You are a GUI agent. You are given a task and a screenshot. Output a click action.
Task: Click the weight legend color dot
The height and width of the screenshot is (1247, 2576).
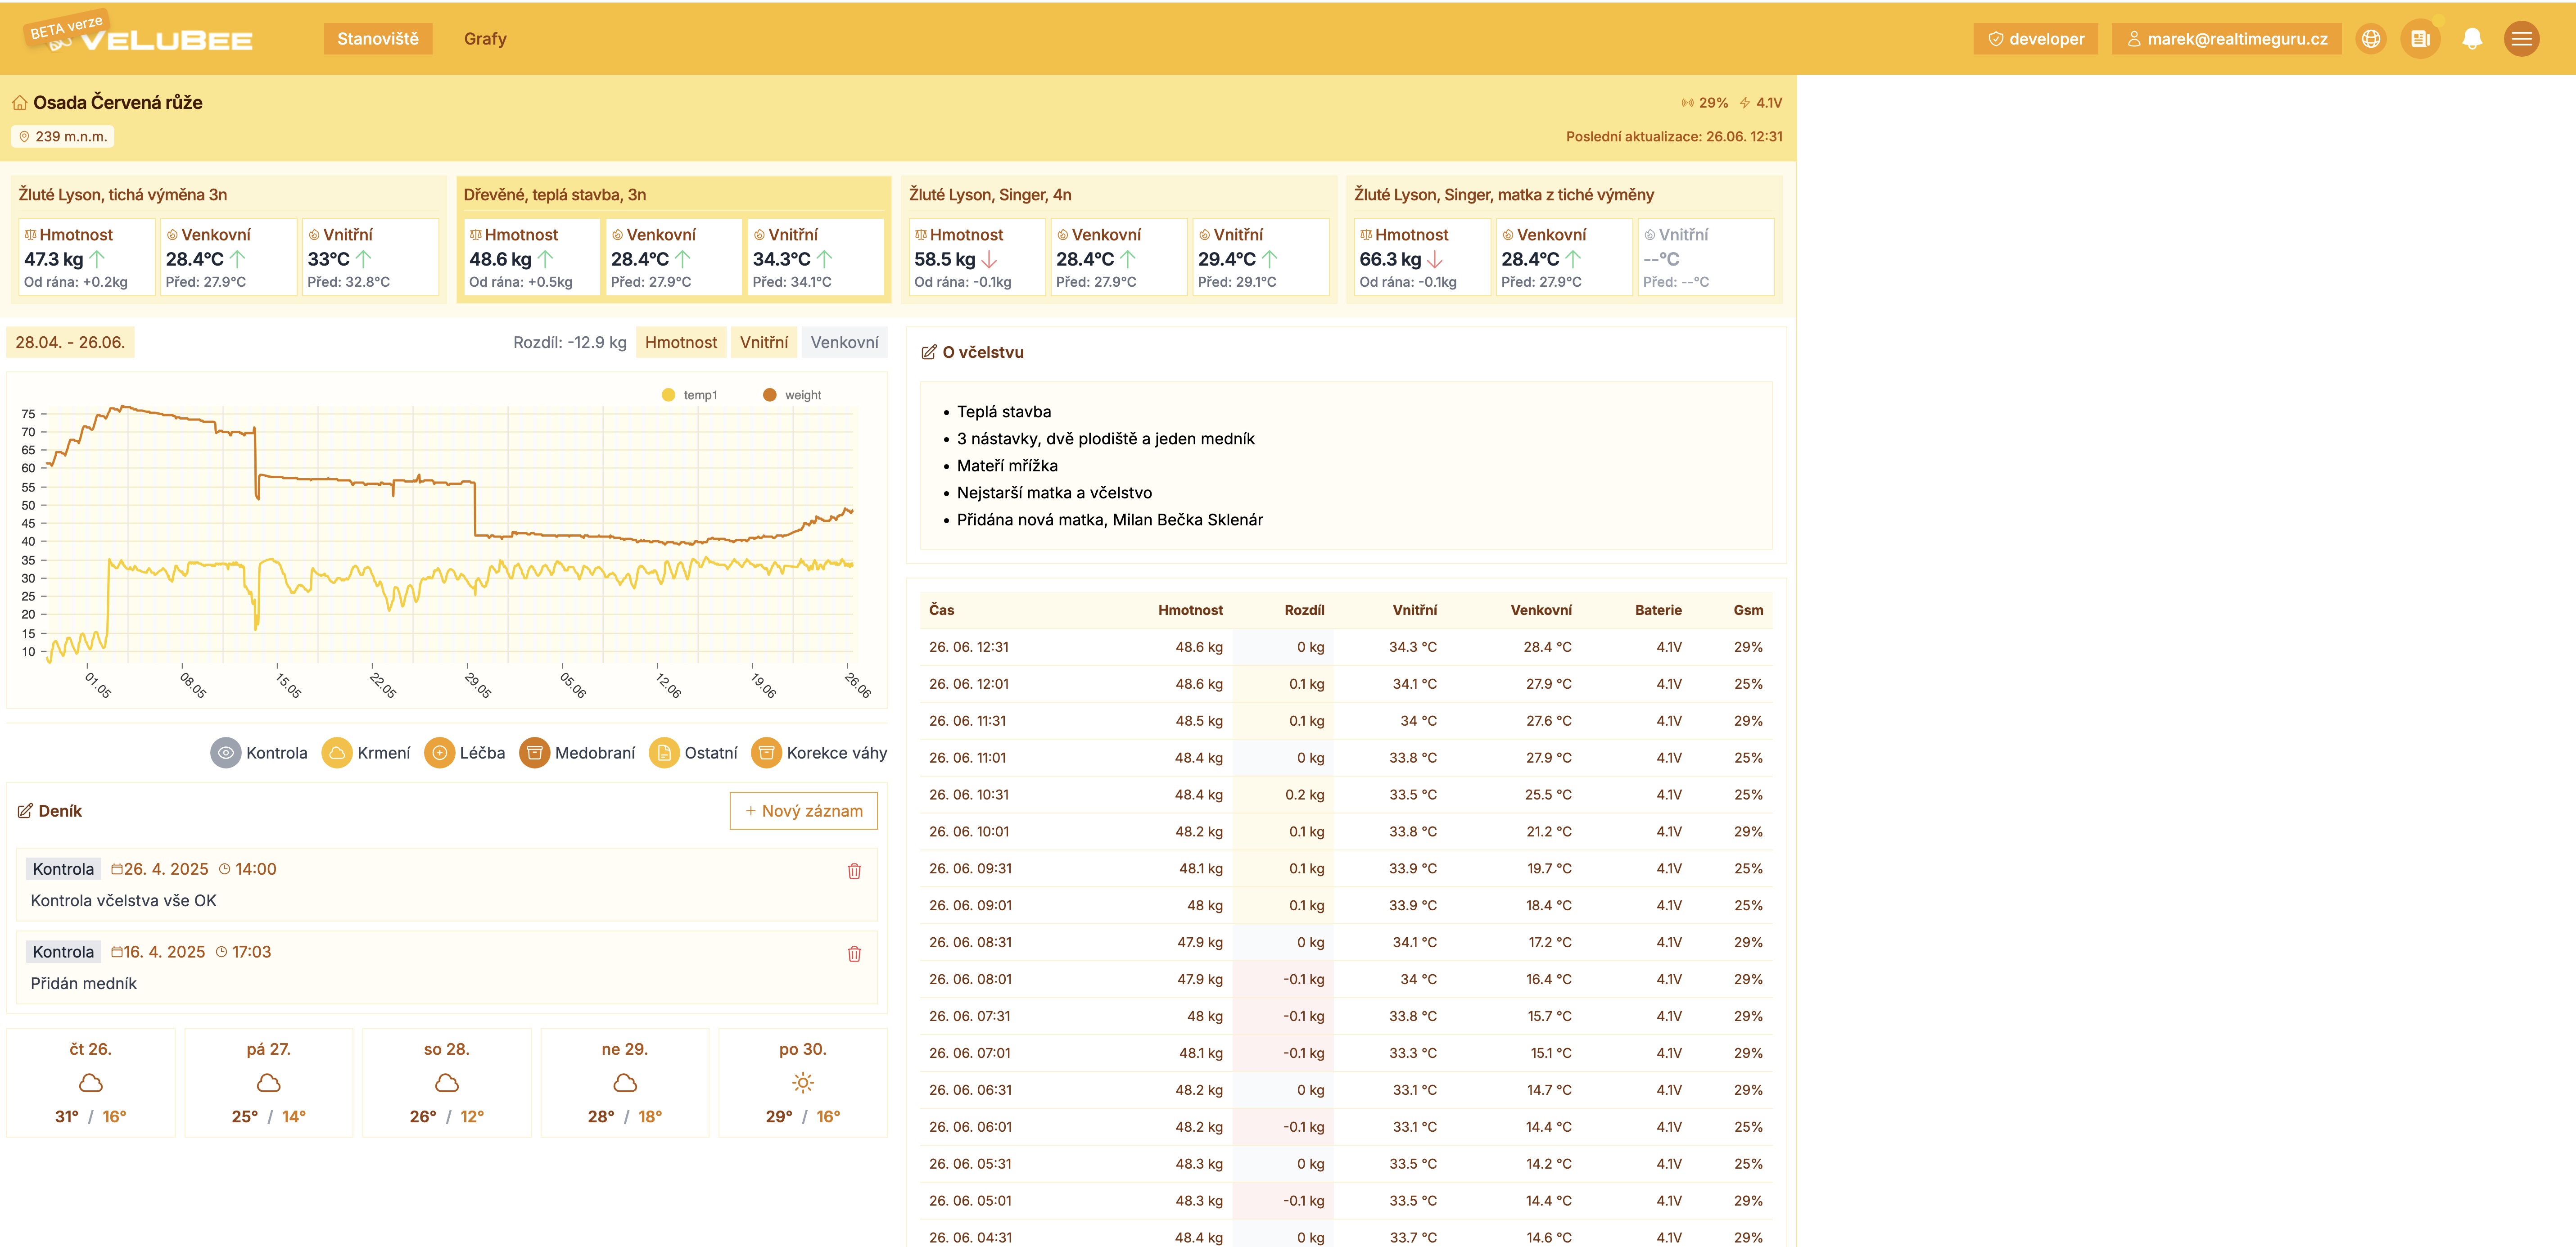click(770, 394)
